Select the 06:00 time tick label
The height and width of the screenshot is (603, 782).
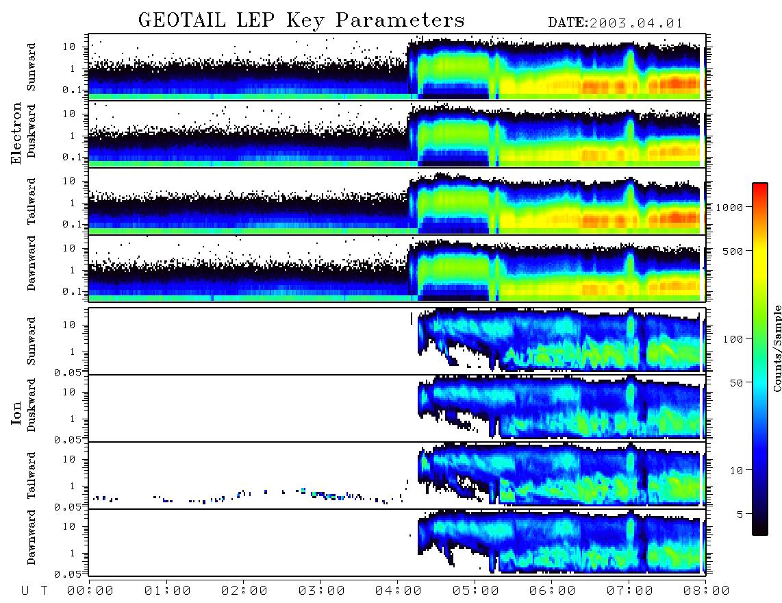point(553,591)
